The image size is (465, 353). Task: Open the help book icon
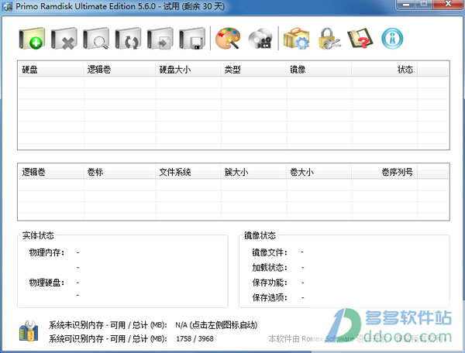tap(360, 39)
